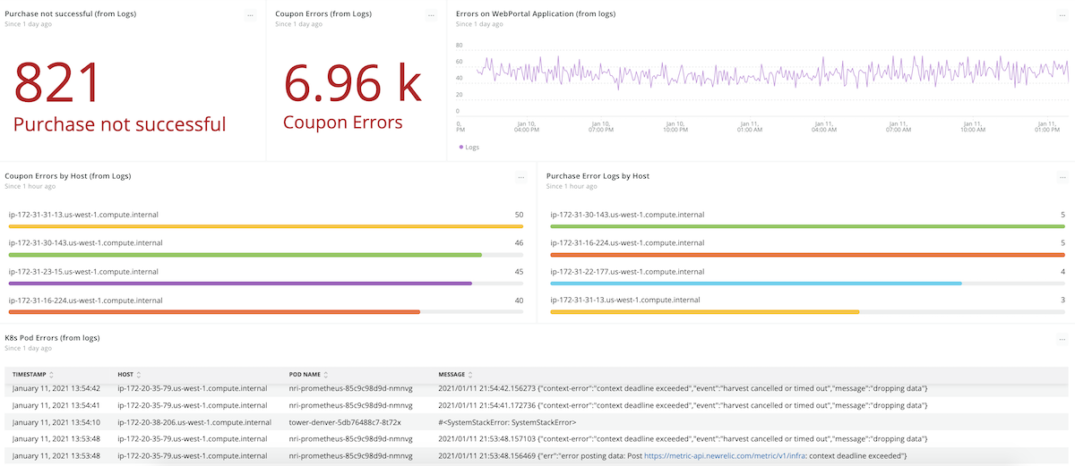1075x466 pixels.
Task: Click orange bar for ip-172-31-16-224 purchase errors
Action: pyautogui.click(x=807, y=255)
